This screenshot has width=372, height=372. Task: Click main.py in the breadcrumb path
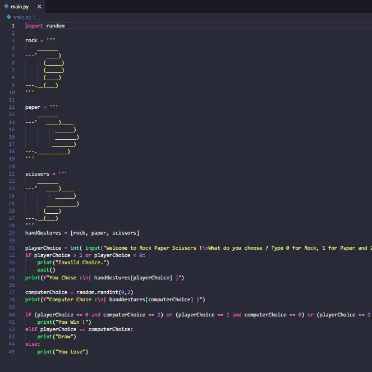pos(22,17)
